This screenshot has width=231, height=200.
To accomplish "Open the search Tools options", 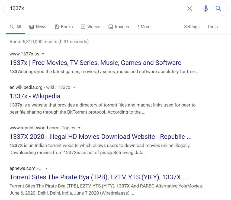I will pyautogui.click(x=213, y=27).
